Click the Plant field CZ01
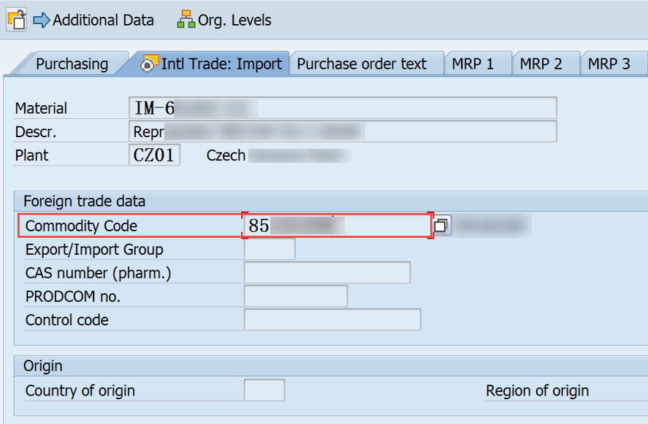This screenshot has height=424, width=648. coord(154,155)
